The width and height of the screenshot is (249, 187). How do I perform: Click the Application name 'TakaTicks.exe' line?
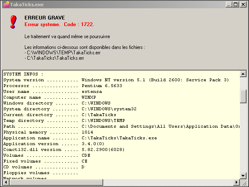click(80, 138)
